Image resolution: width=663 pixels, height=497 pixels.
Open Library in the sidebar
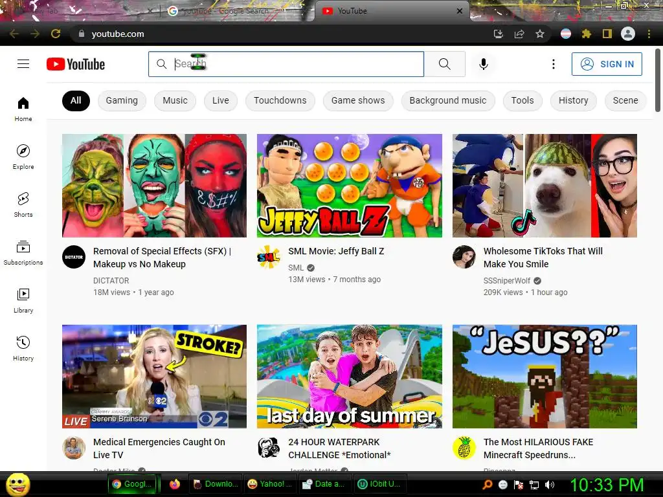(x=23, y=301)
